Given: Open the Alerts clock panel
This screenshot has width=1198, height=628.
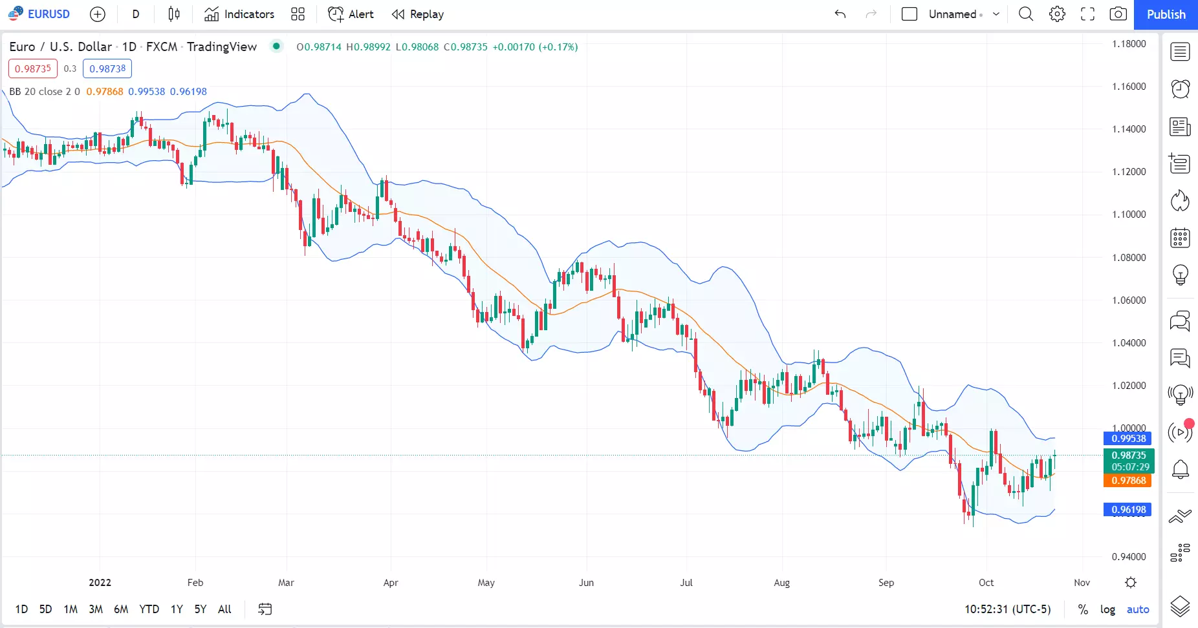Looking at the screenshot, I should [x=1180, y=89].
